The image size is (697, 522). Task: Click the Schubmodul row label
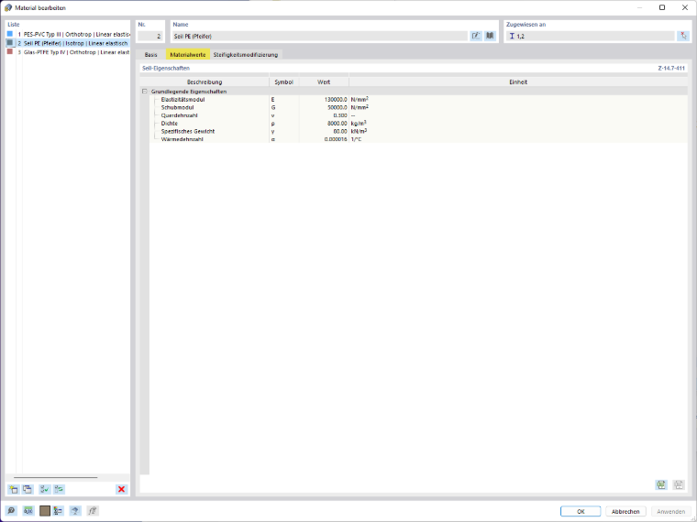pos(177,107)
